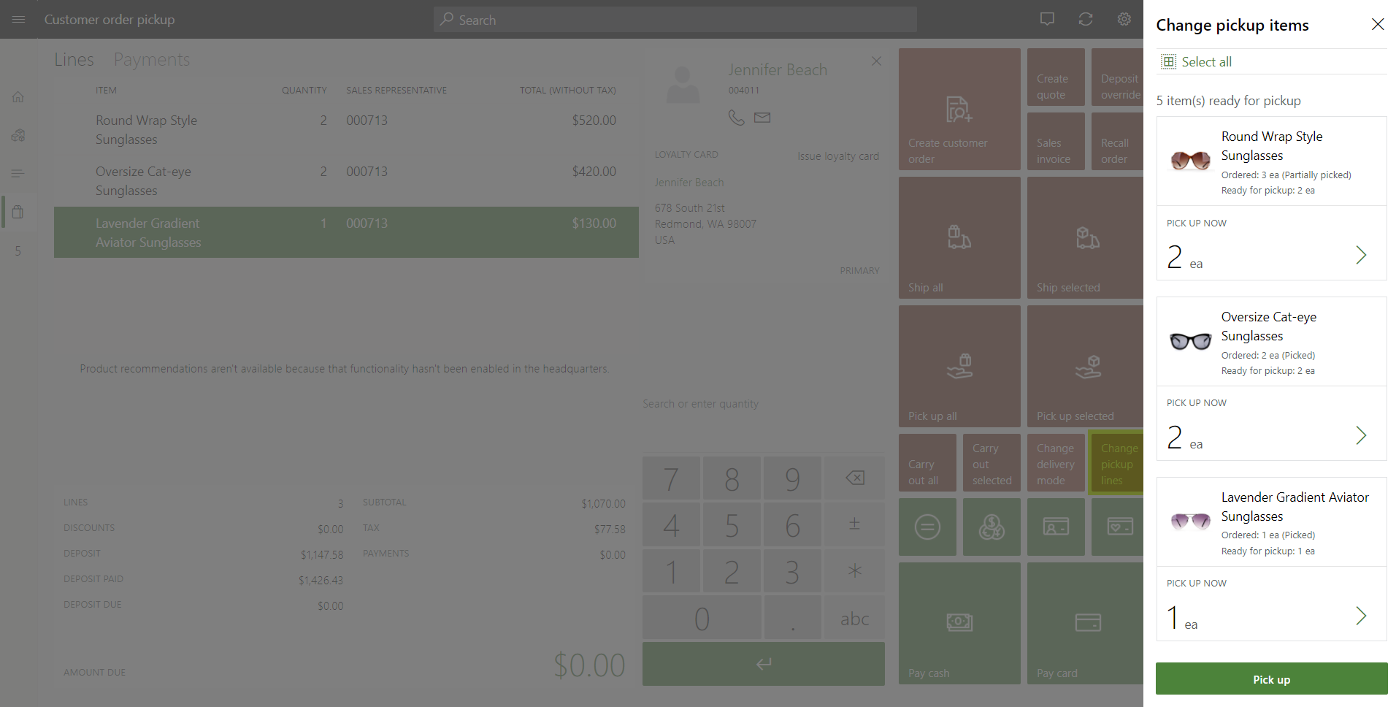
Task: Select the even payment circle icon
Action: [x=927, y=526]
